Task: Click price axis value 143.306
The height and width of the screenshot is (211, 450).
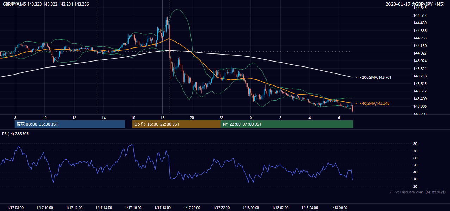Action: [x=420, y=106]
